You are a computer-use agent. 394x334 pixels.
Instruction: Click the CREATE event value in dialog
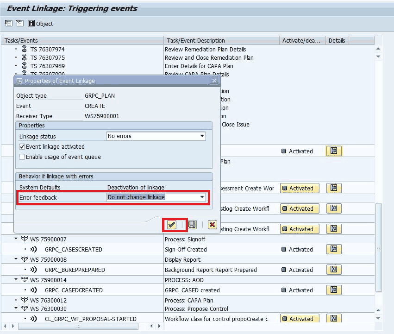95,106
